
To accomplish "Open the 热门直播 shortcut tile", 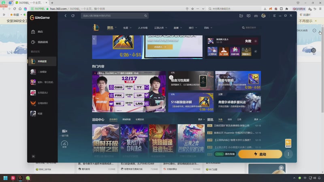I will (x=224, y=51).
